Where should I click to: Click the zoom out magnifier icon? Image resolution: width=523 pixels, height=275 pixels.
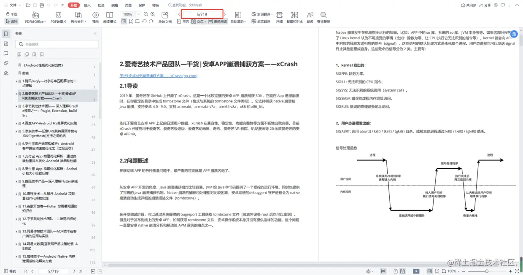(146, 14)
